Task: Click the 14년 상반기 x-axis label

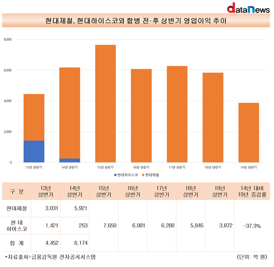Action: coord(69,167)
